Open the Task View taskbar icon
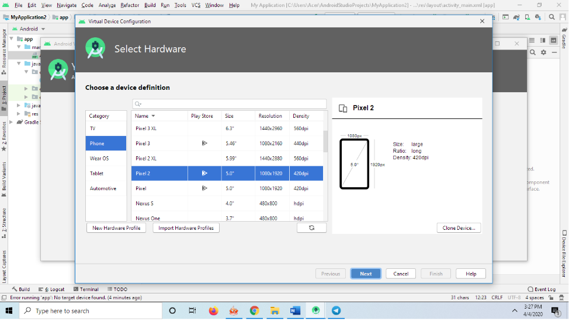 [192, 310]
